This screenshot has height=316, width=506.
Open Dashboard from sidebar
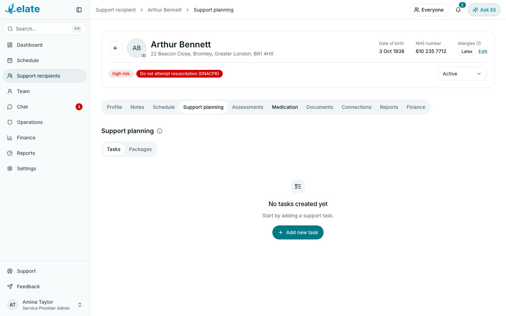pyautogui.click(x=45, y=45)
